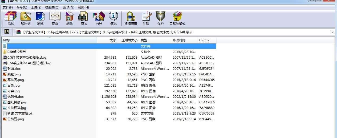Run the Test (测试) archive tool
This screenshot has width=337, height=138.
click(40, 17)
